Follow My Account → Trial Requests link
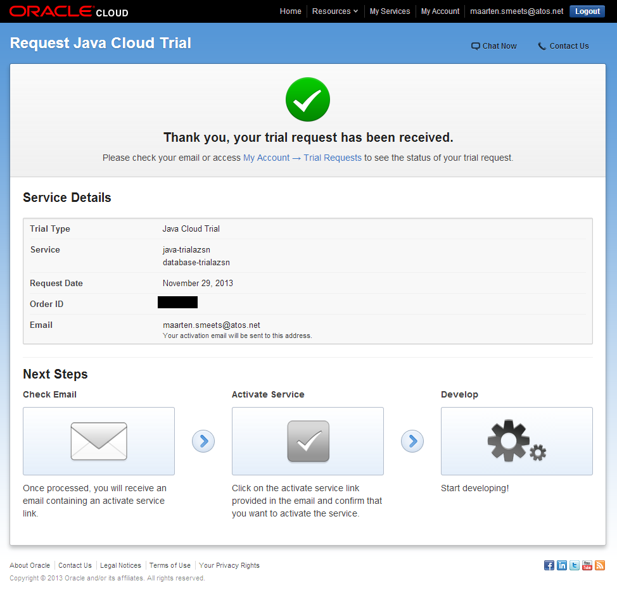The height and width of the screenshot is (595, 617). point(302,158)
